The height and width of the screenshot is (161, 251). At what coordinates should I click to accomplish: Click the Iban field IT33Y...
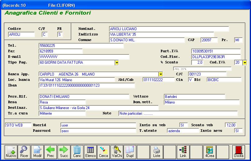[87, 85]
